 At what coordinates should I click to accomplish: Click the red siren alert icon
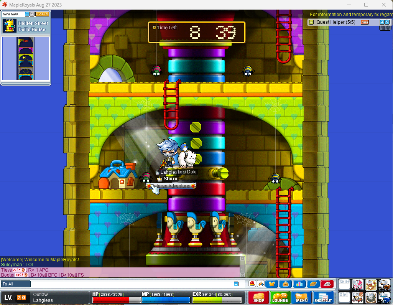(252, 284)
